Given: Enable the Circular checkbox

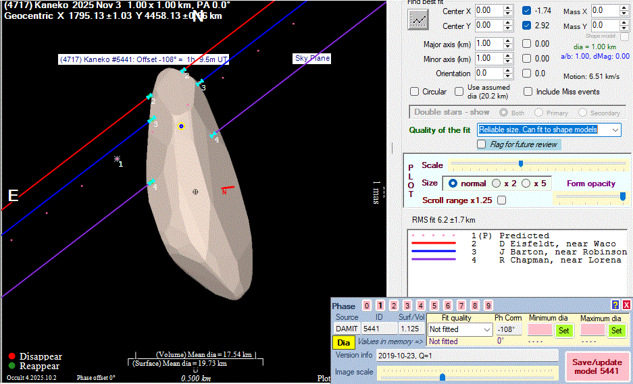Looking at the screenshot, I should tap(415, 92).
